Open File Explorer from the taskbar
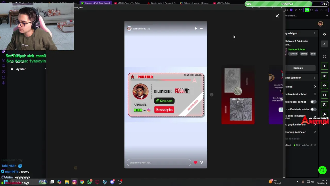This screenshot has height=186, width=330. click(67, 182)
